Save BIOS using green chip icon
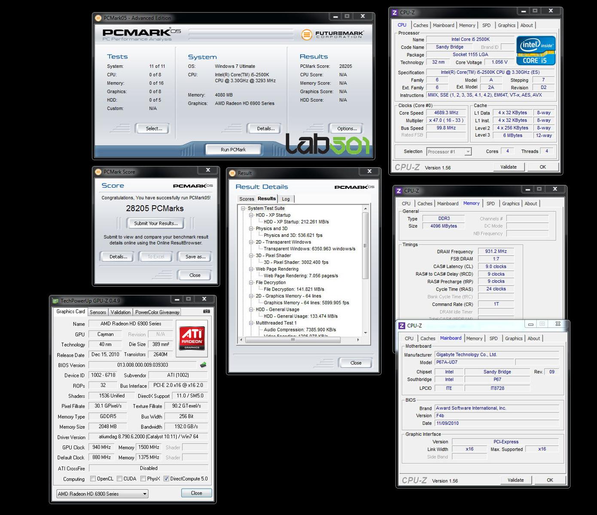 [203, 365]
